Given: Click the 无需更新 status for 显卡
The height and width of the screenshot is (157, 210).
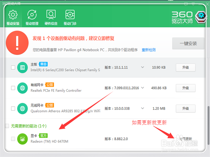Looking at the screenshot, I should (186, 139).
